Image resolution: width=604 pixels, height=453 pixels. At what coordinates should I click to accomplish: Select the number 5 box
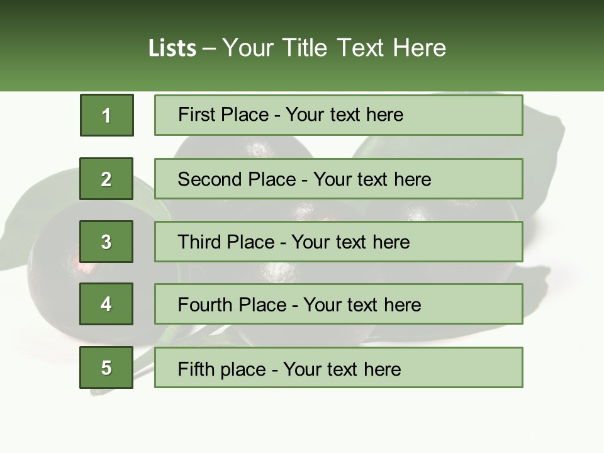tap(106, 367)
